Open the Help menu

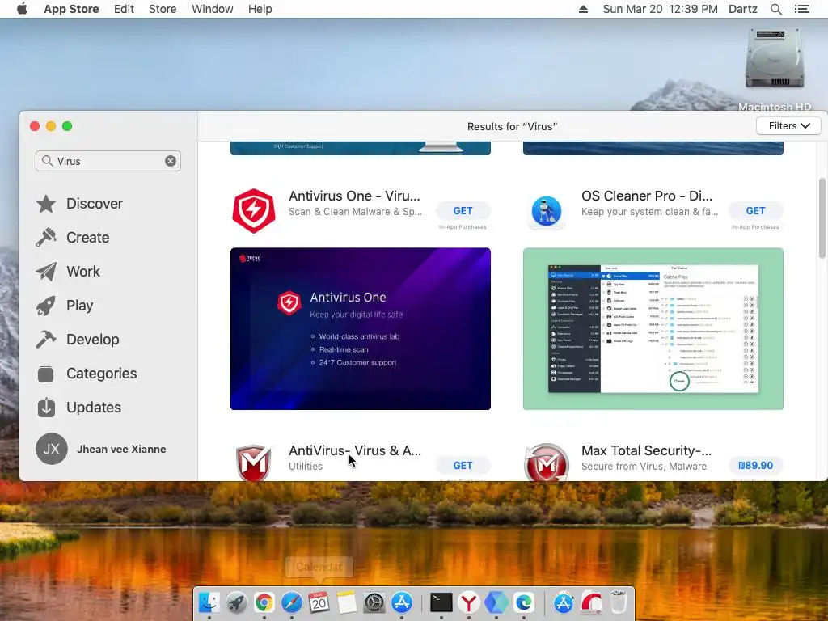pyautogui.click(x=260, y=9)
